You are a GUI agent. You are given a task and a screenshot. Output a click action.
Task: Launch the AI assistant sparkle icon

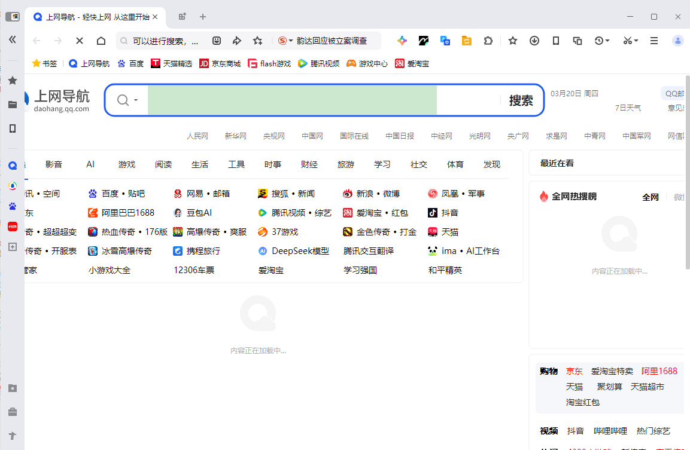point(402,40)
